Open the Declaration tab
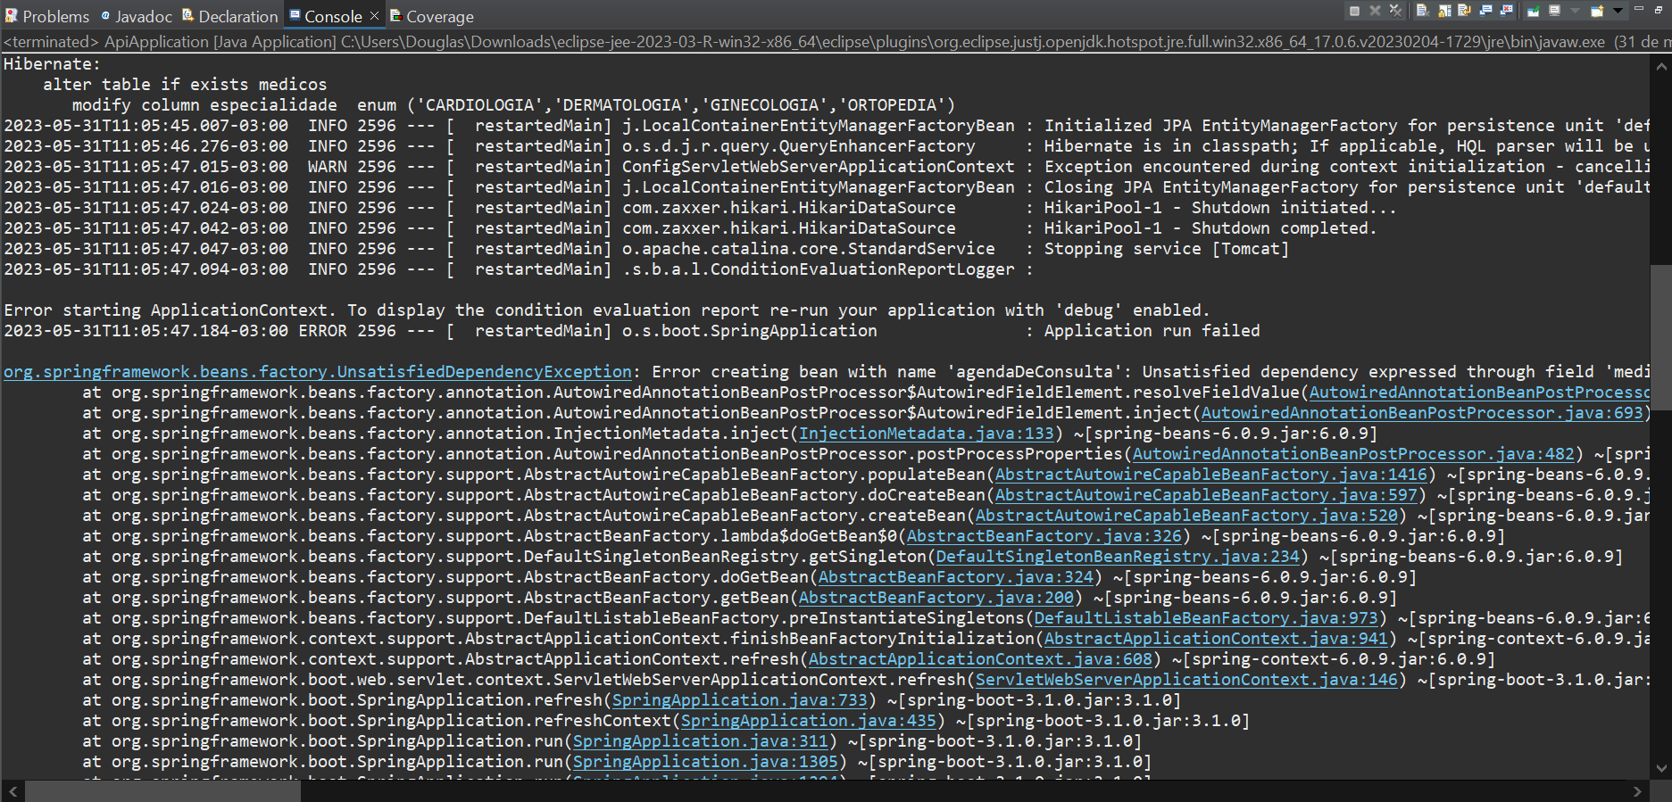This screenshot has height=802, width=1672. [x=230, y=16]
